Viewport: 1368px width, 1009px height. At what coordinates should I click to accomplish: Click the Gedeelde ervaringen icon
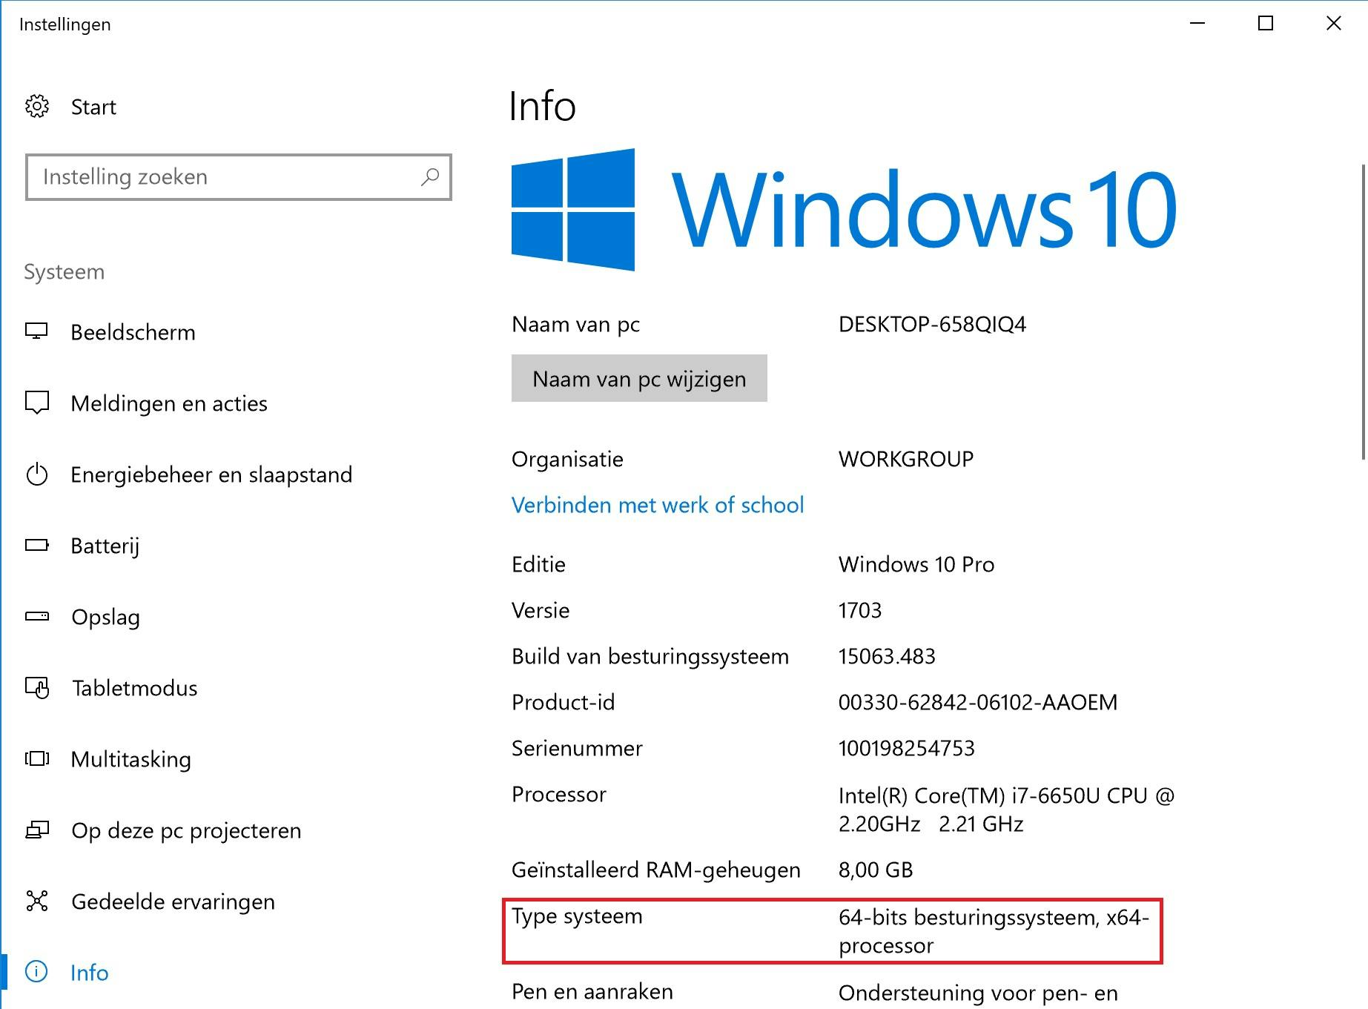[x=38, y=901]
